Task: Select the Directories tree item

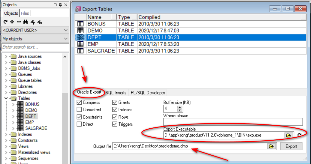Action: tap(27, 92)
